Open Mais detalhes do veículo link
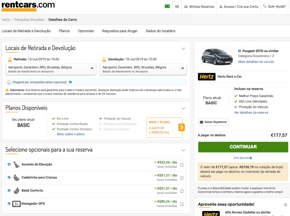290x216 pixels. point(256,62)
